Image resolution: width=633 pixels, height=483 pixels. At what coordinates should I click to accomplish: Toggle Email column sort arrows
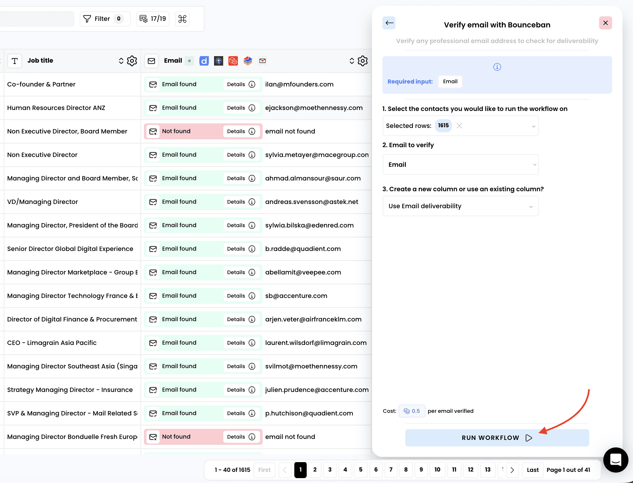point(352,61)
